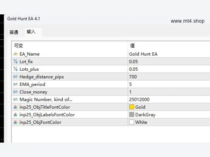
Task: Click the Gold color name text
Action: pos(140,107)
